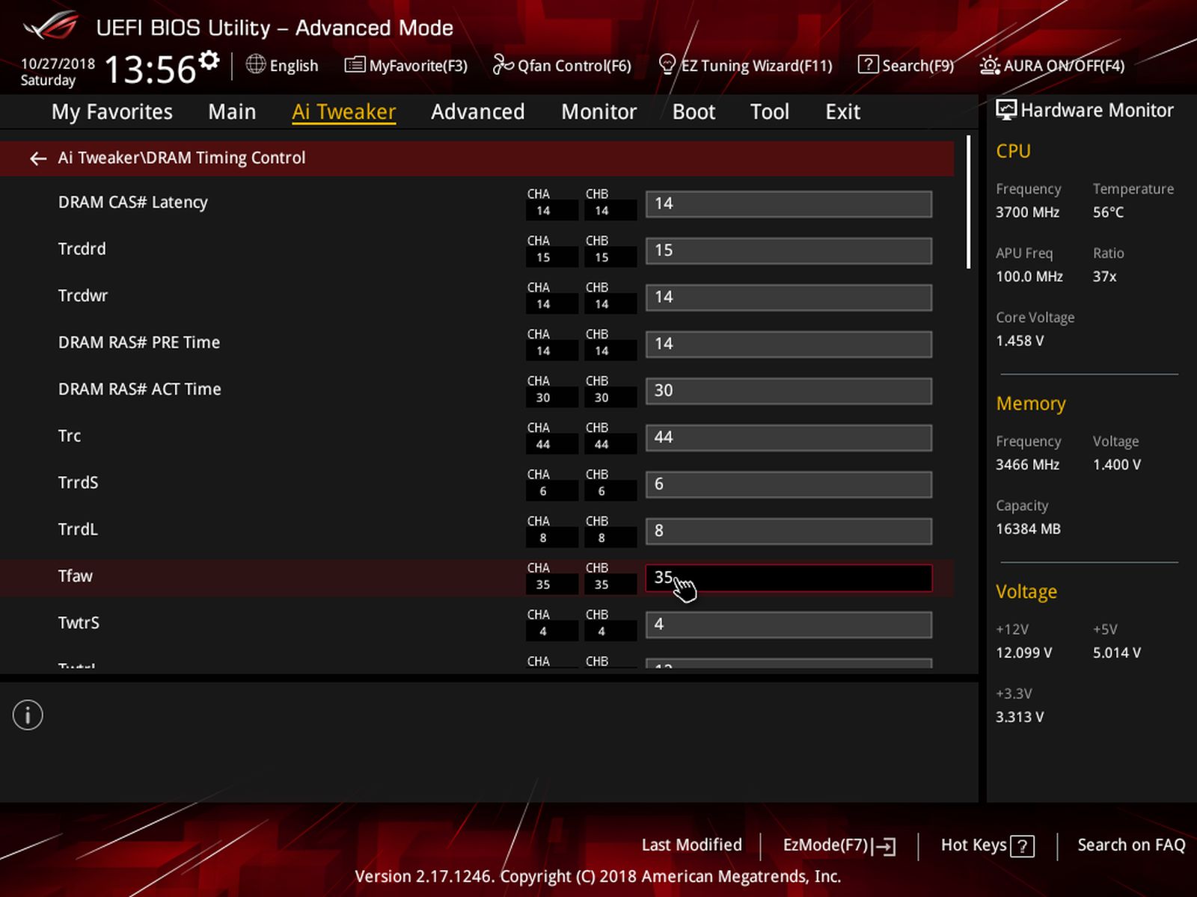Select the TwtrS setting label
Screen dimensions: 1197x897
(x=79, y=623)
